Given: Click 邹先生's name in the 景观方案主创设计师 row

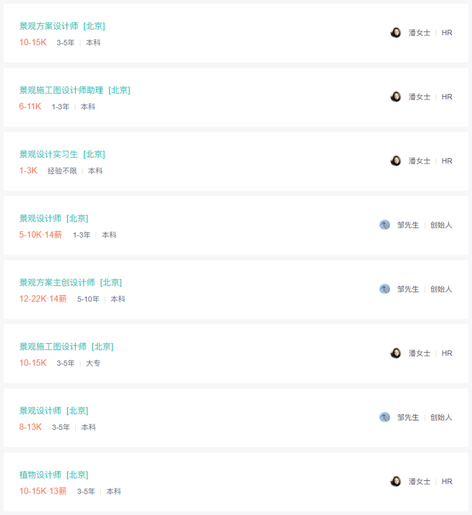Looking at the screenshot, I should [x=408, y=289].
